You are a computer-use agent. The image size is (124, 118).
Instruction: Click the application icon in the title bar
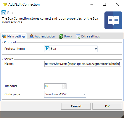pos(5,4)
